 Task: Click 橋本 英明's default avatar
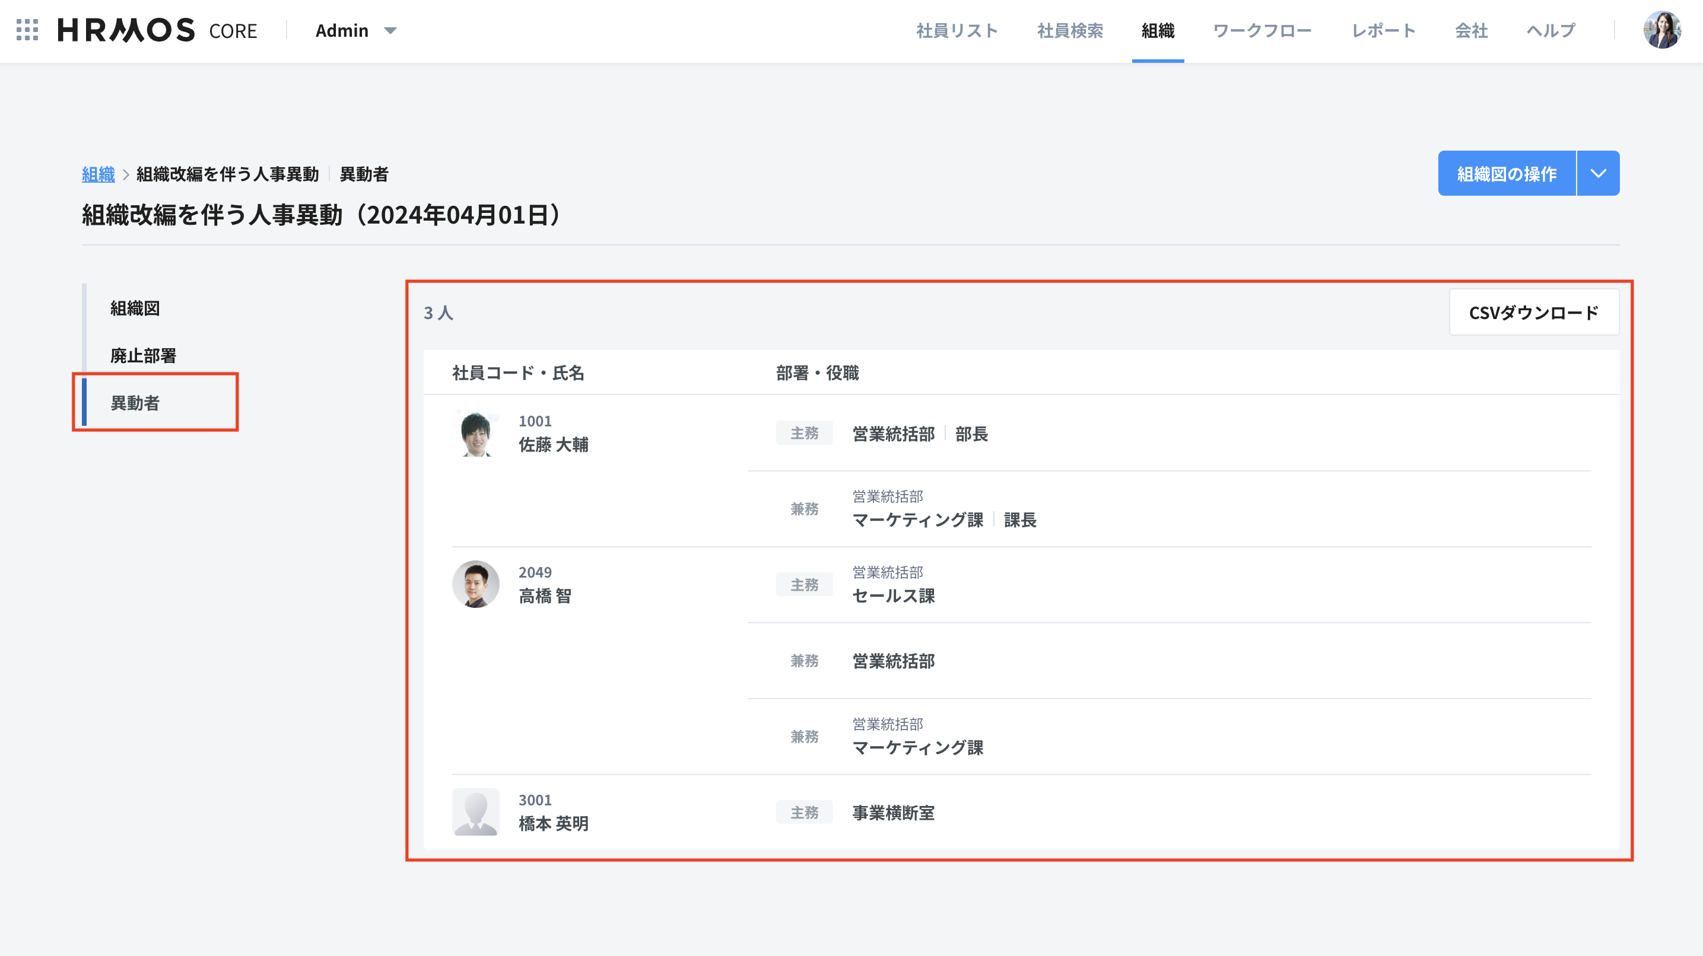tap(475, 811)
